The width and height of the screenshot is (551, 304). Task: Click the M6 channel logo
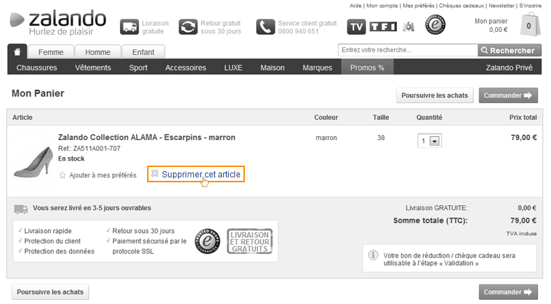point(408,26)
